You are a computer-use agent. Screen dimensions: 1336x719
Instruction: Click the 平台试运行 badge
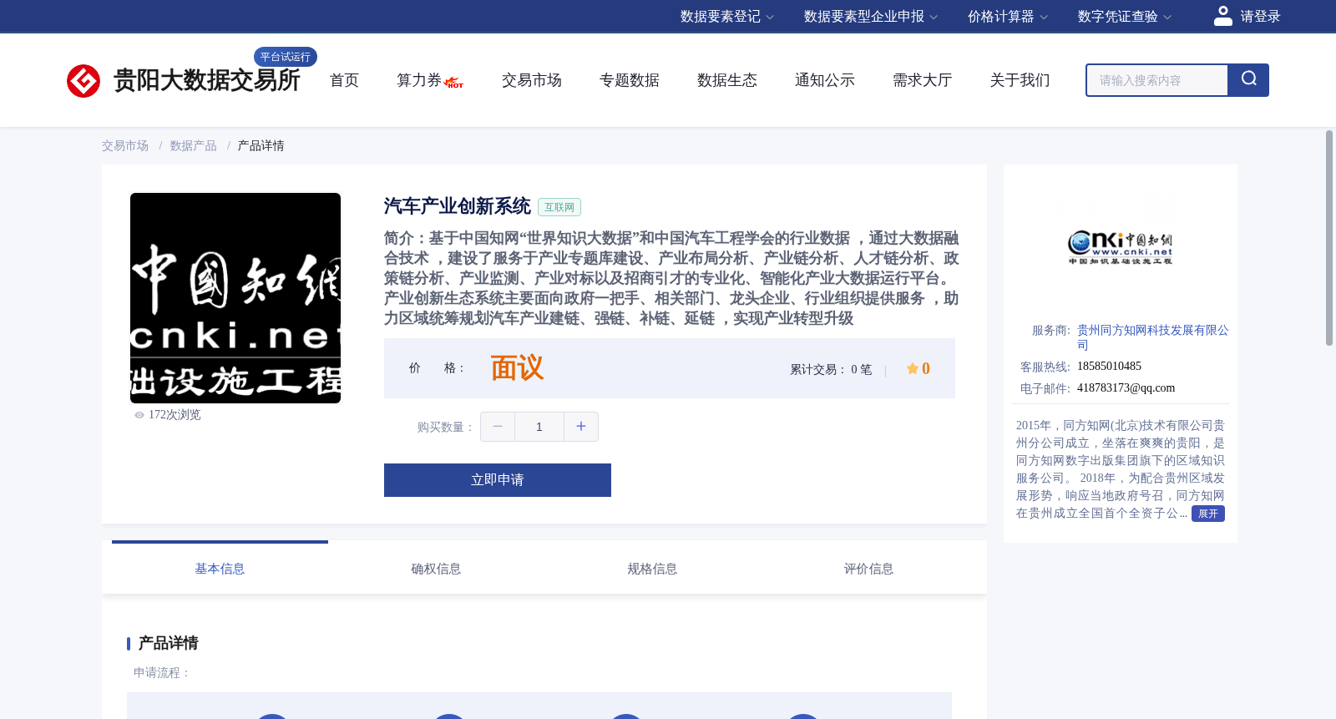[x=286, y=57]
